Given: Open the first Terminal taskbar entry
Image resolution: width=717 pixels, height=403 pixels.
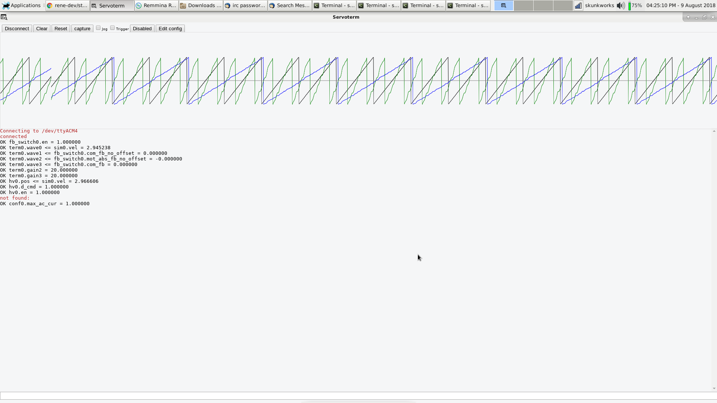Looking at the screenshot, I should pyautogui.click(x=334, y=6).
